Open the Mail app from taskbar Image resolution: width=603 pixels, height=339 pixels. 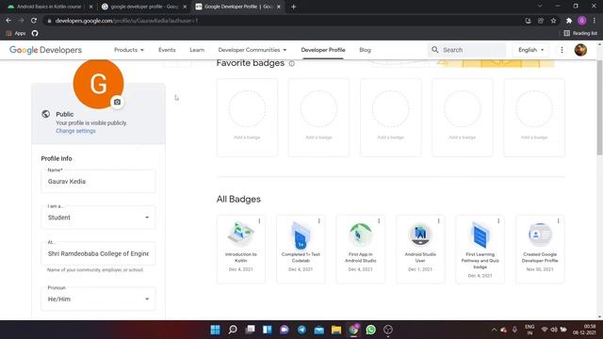click(x=318, y=330)
